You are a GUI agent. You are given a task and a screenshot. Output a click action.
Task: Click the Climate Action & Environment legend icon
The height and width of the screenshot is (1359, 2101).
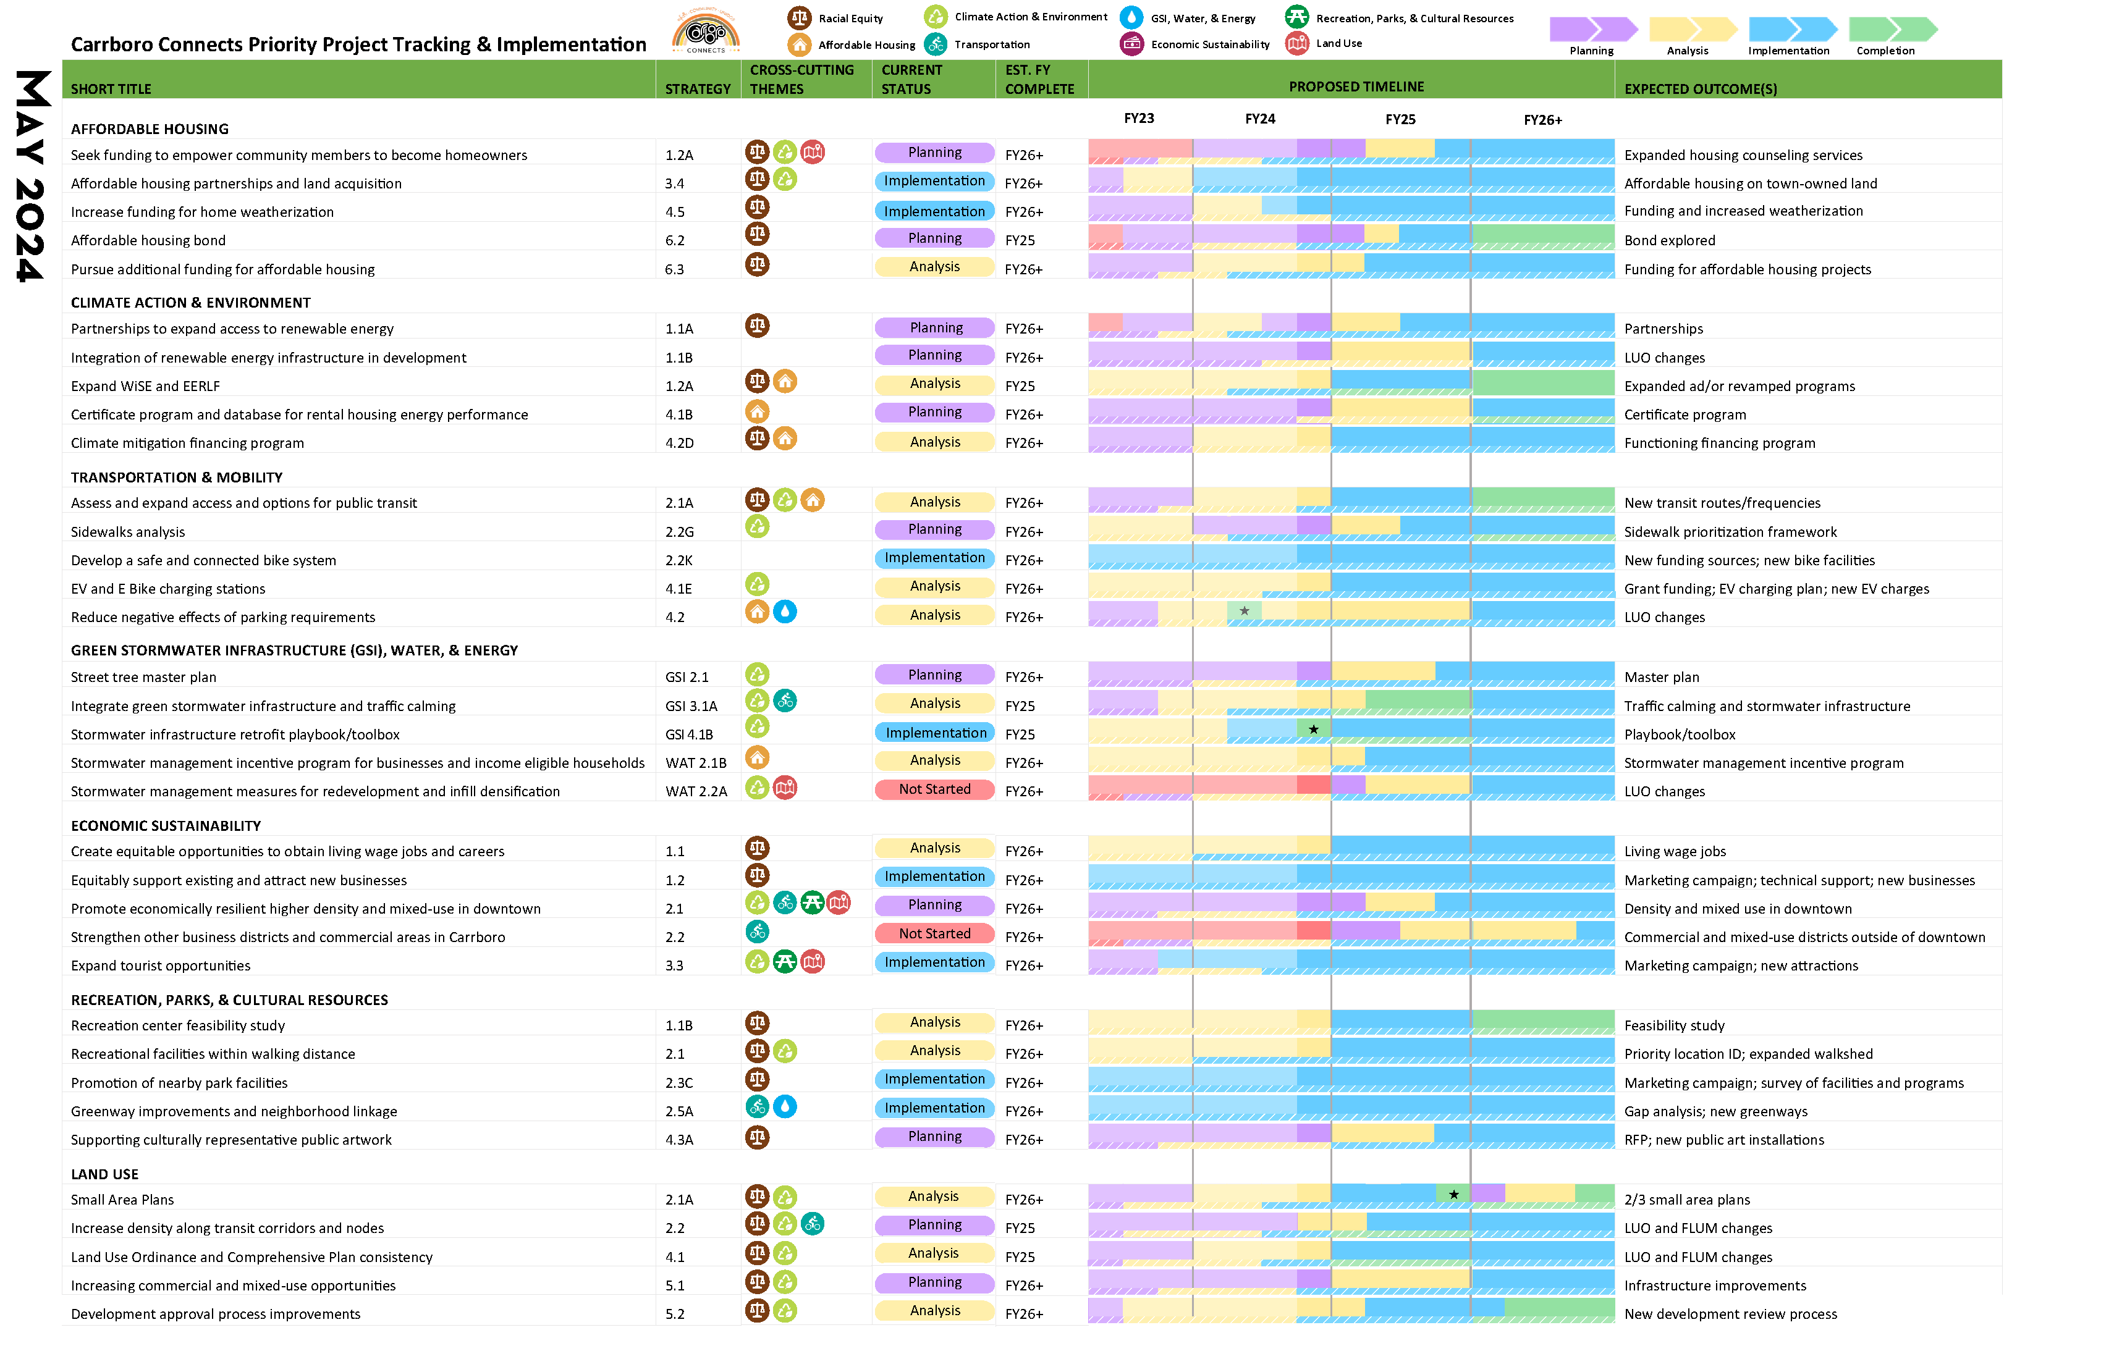coord(936,17)
